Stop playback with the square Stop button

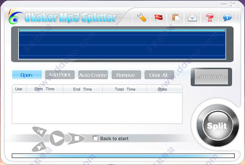point(77,138)
